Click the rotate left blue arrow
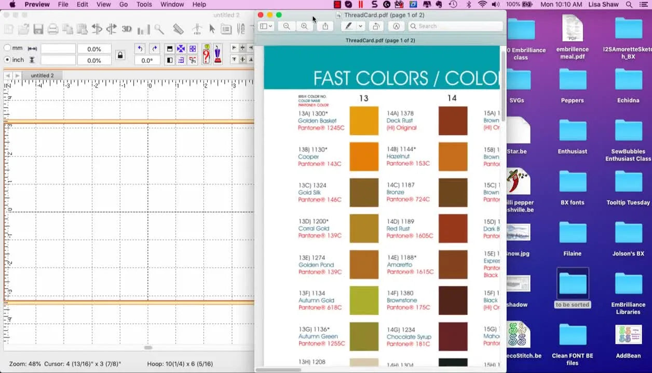 coord(140,49)
